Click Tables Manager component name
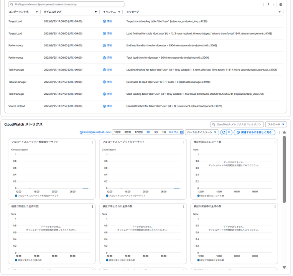 17,82
